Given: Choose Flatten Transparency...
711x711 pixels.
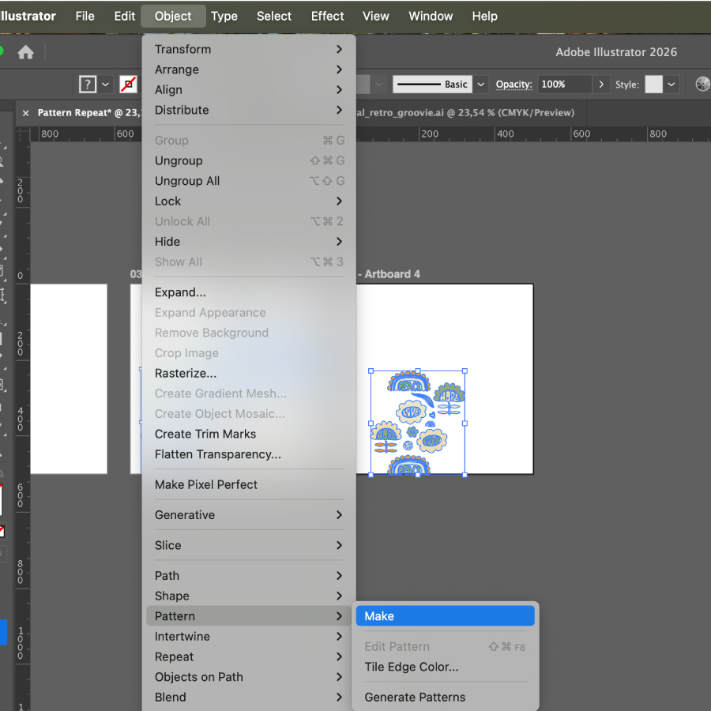Looking at the screenshot, I should (249, 454).
